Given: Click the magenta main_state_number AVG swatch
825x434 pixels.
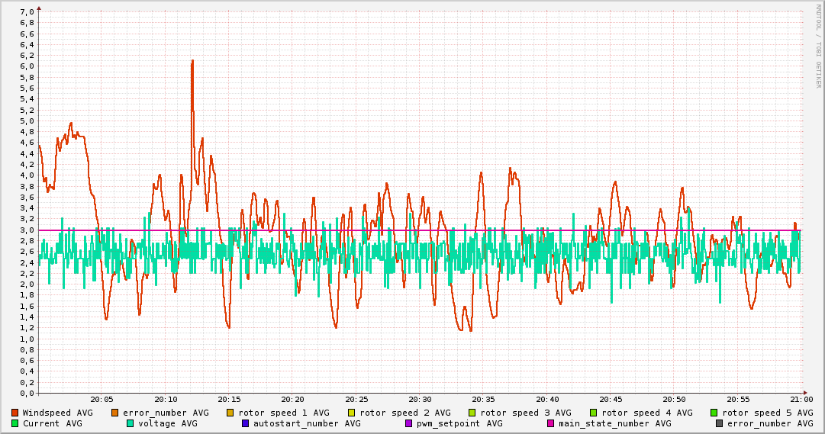Looking at the screenshot, I should point(550,423).
